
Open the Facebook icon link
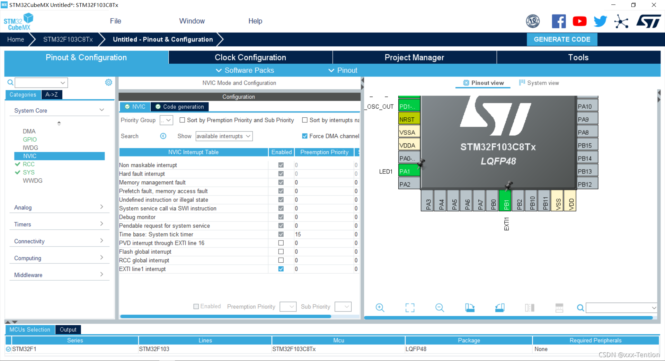click(x=559, y=21)
